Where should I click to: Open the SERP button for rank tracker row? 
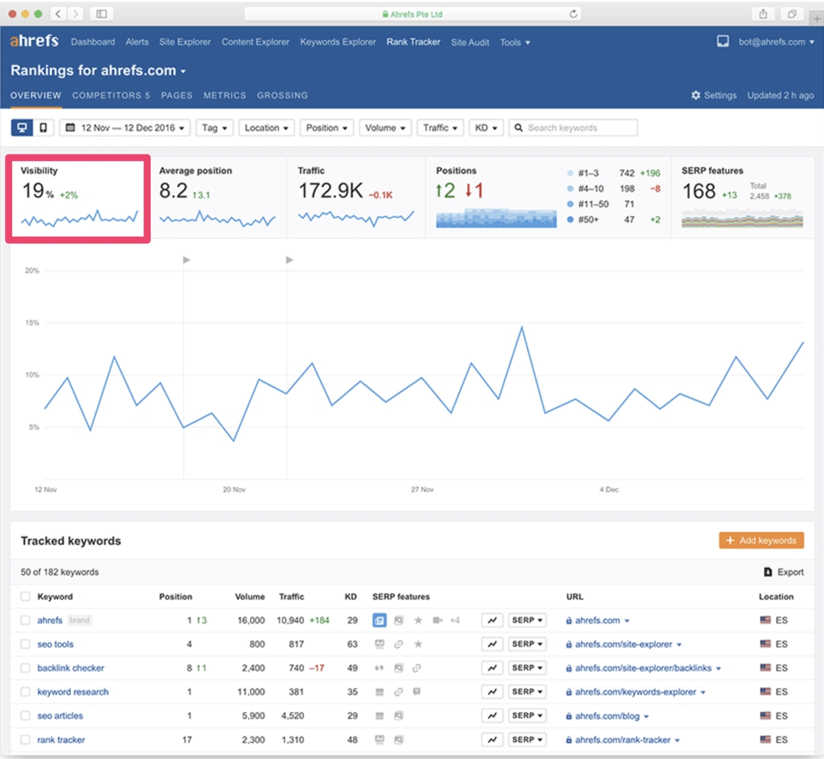(x=527, y=740)
